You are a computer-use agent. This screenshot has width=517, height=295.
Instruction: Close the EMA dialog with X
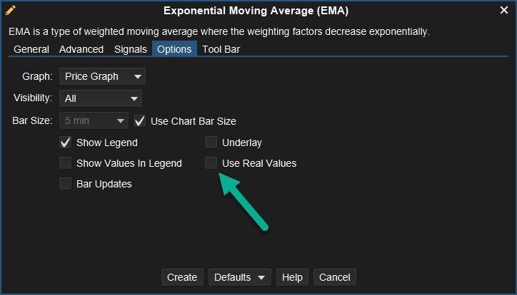(503, 11)
